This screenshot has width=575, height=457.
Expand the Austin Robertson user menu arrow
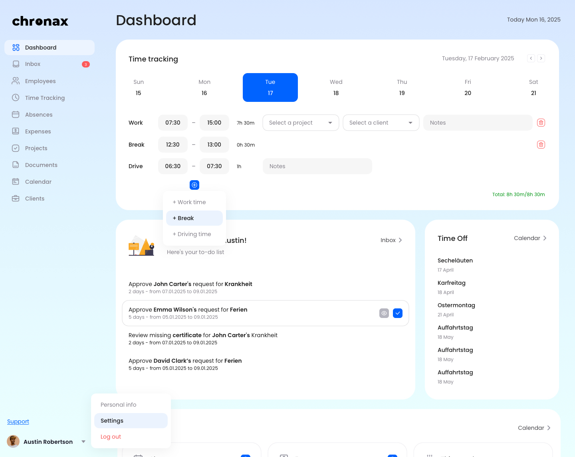coord(83,442)
